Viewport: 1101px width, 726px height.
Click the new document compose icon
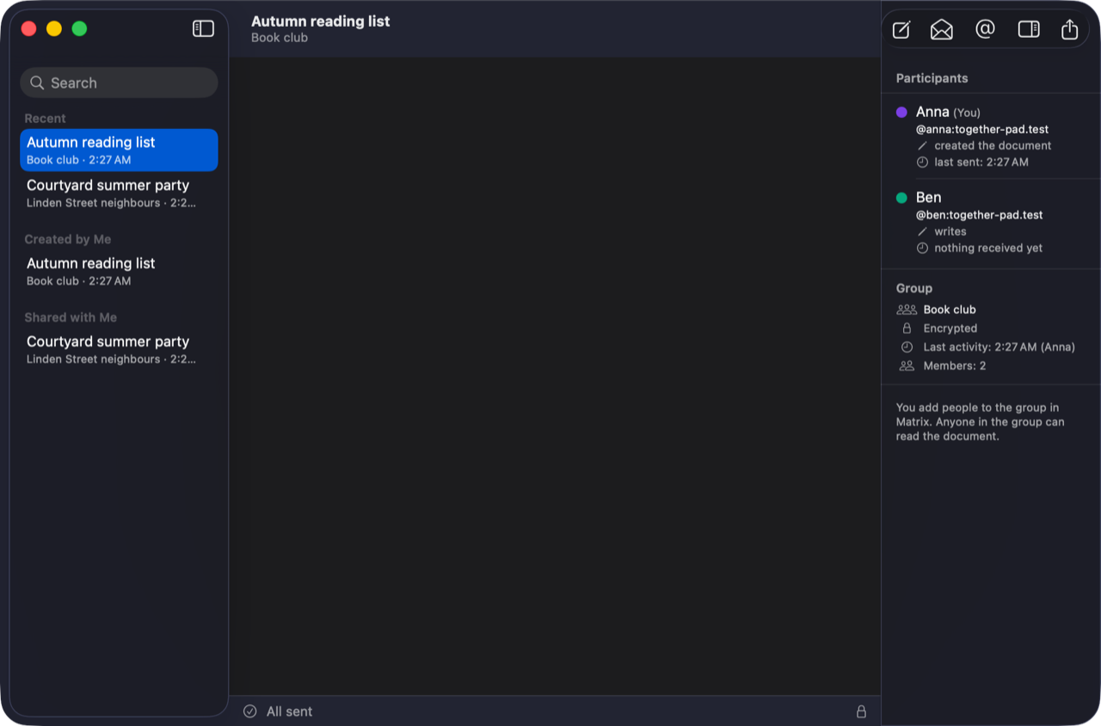point(901,29)
